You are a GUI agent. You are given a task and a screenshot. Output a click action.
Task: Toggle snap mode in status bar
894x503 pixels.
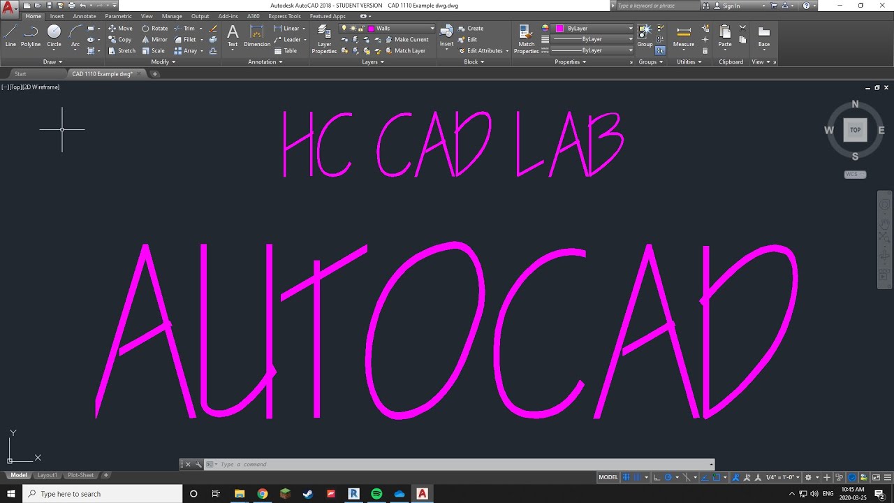pos(637,477)
